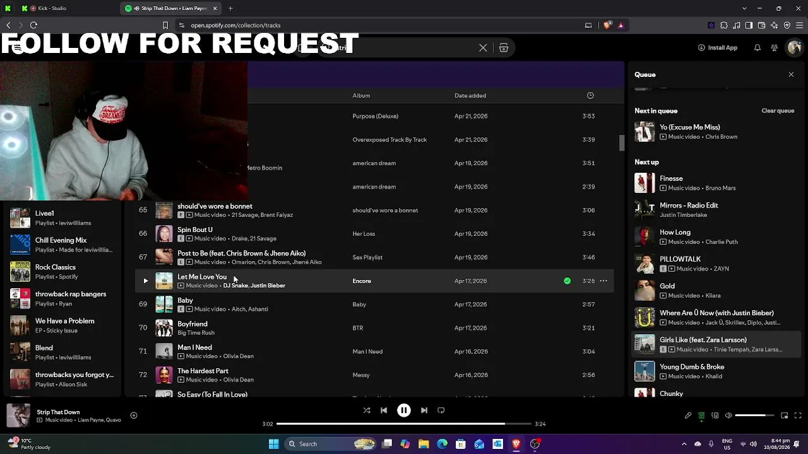
Task: Click the Boyfriend track album art
Action: pyautogui.click(x=164, y=328)
